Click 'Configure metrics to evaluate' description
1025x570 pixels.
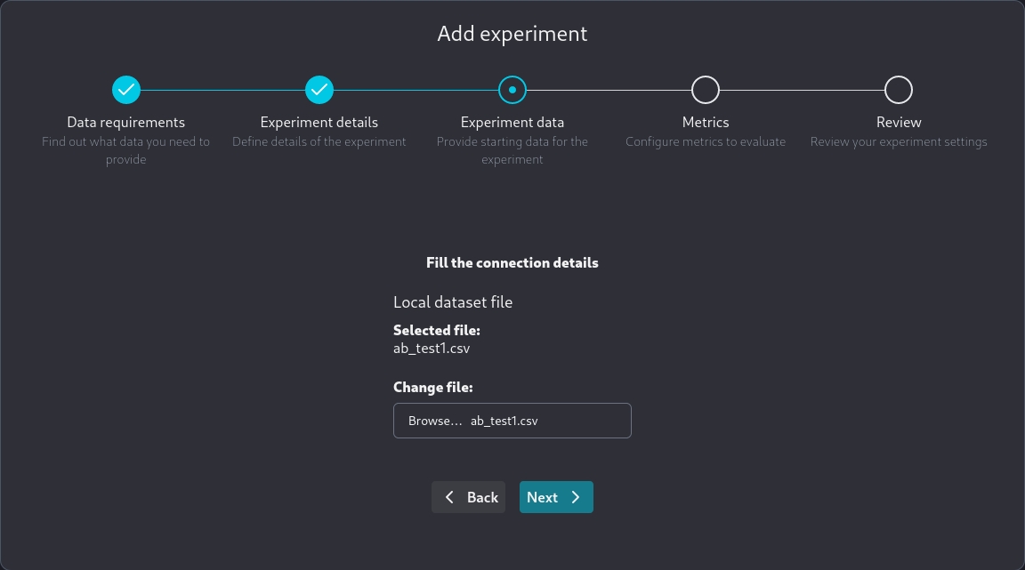coord(706,141)
